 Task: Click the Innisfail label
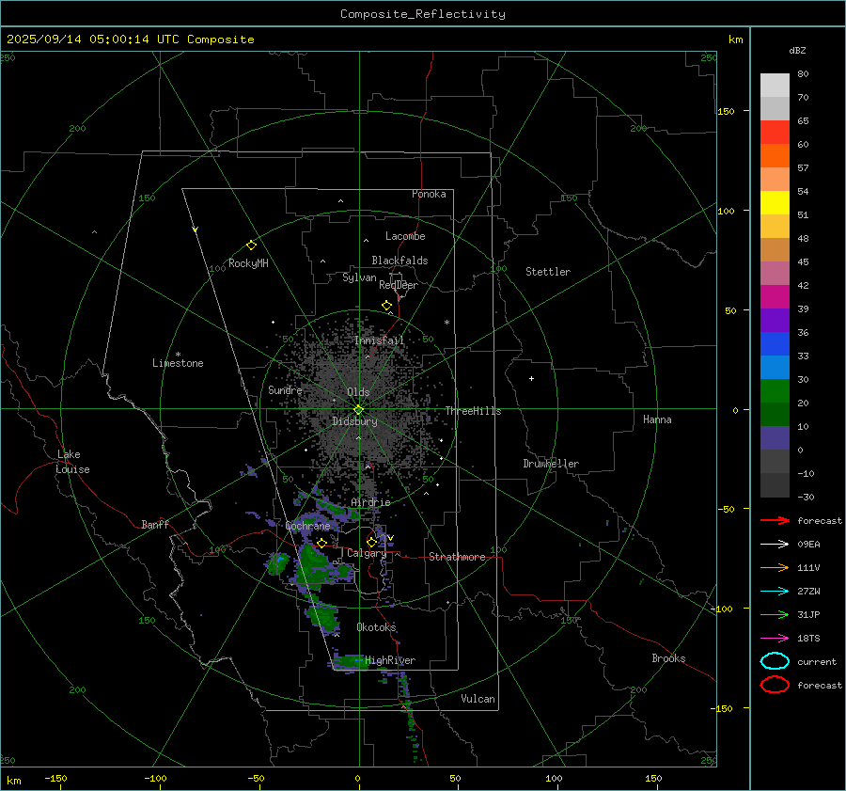click(379, 340)
